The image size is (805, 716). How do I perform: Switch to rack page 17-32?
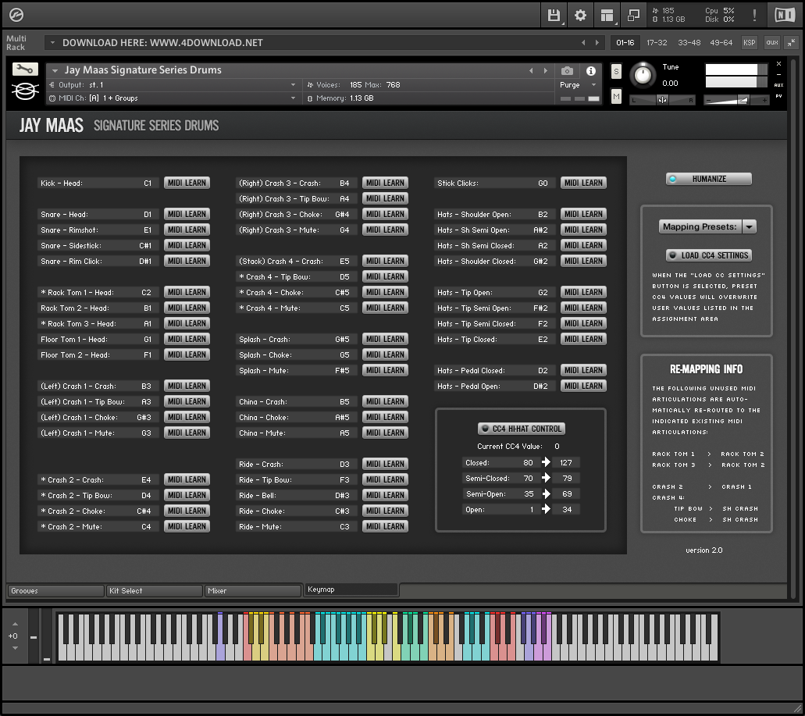coord(657,43)
